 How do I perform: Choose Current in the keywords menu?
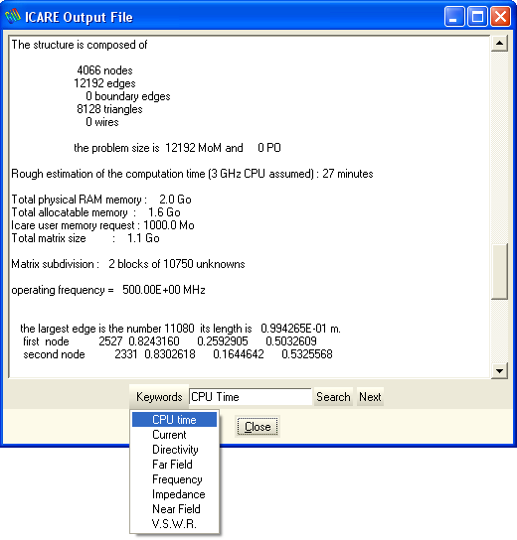click(x=175, y=435)
